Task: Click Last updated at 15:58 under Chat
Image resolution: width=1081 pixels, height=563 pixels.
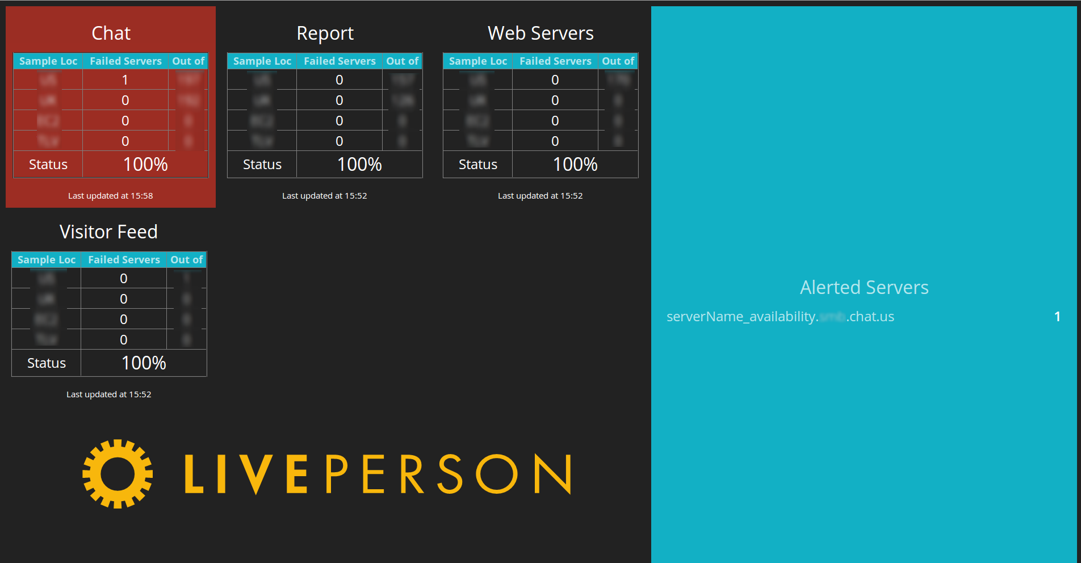Action: [x=110, y=195]
